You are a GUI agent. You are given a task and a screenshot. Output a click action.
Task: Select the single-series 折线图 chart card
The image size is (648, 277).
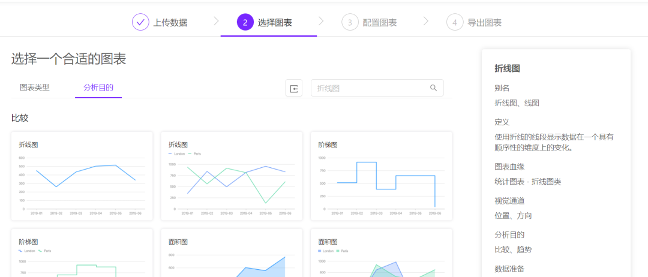point(82,176)
